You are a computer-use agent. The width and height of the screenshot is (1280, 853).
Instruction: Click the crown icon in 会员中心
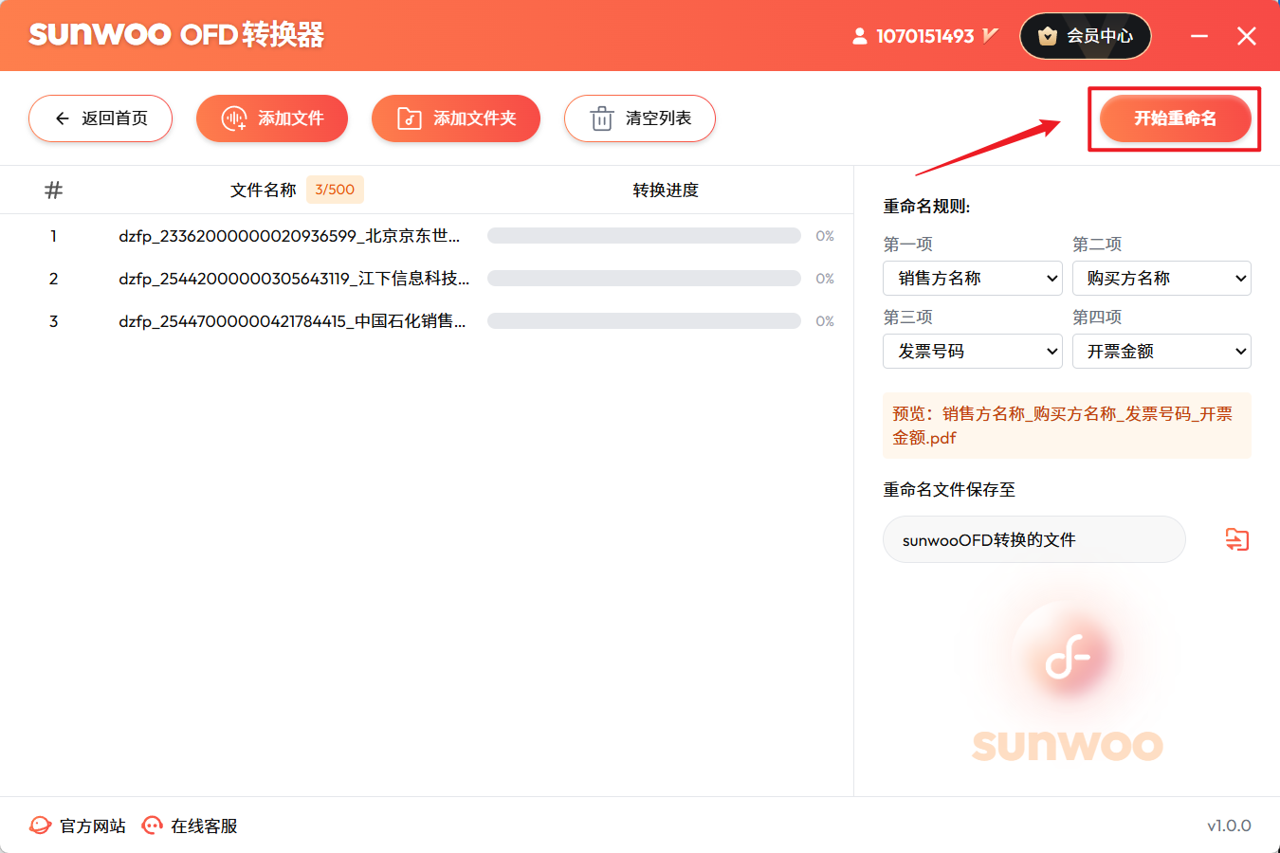(x=1048, y=36)
